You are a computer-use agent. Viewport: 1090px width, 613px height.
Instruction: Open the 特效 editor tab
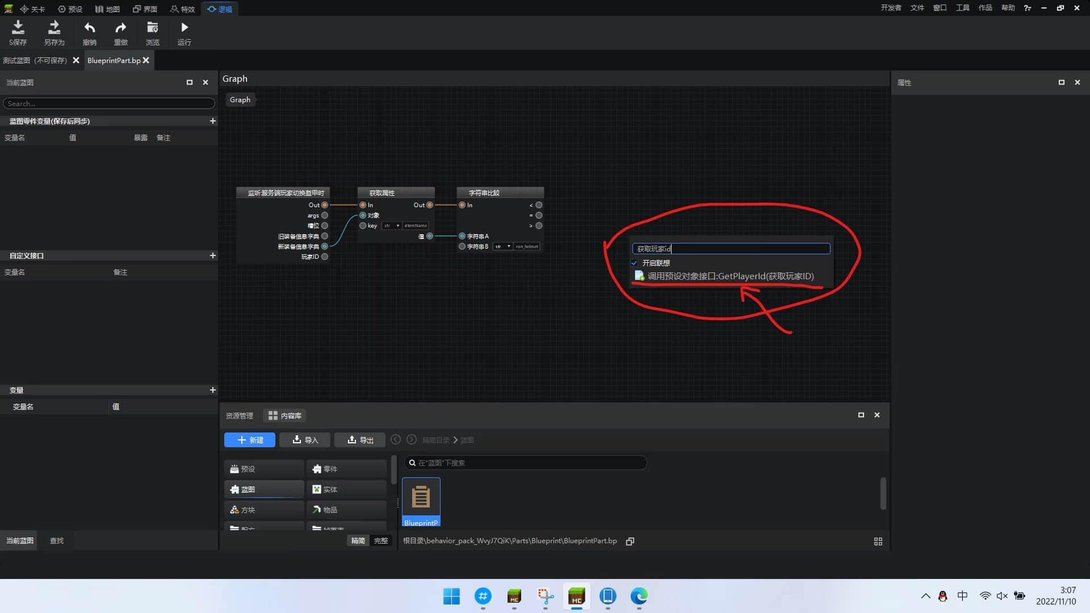coord(182,9)
